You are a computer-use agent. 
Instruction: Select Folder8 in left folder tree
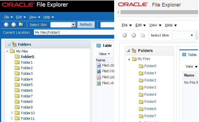point(27,102)
